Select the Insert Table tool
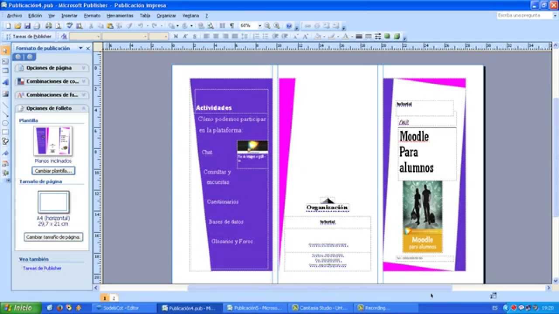The image size is (559, 314). pyautogui.click(x=5, y=71)
